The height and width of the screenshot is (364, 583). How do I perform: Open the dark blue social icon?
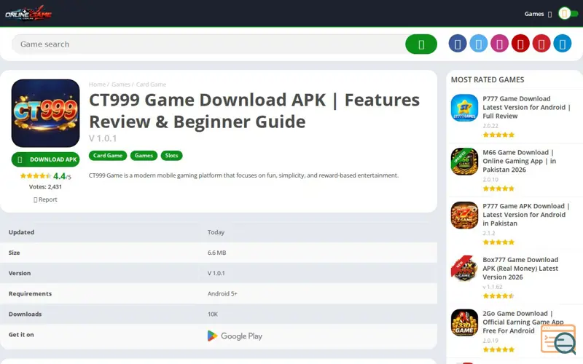pos(458,44)
